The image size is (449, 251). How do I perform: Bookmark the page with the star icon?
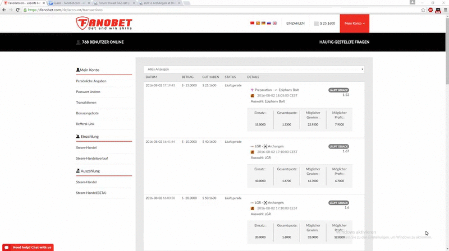(x=423, y=10)
